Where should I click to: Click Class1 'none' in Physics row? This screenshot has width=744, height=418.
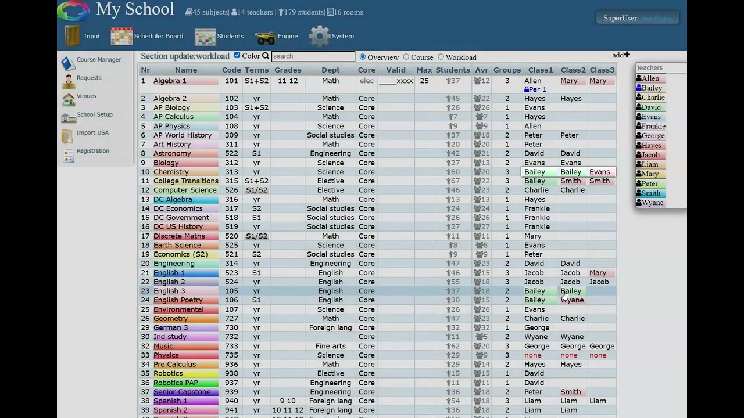pyautogui.click(x=533, y=355)
